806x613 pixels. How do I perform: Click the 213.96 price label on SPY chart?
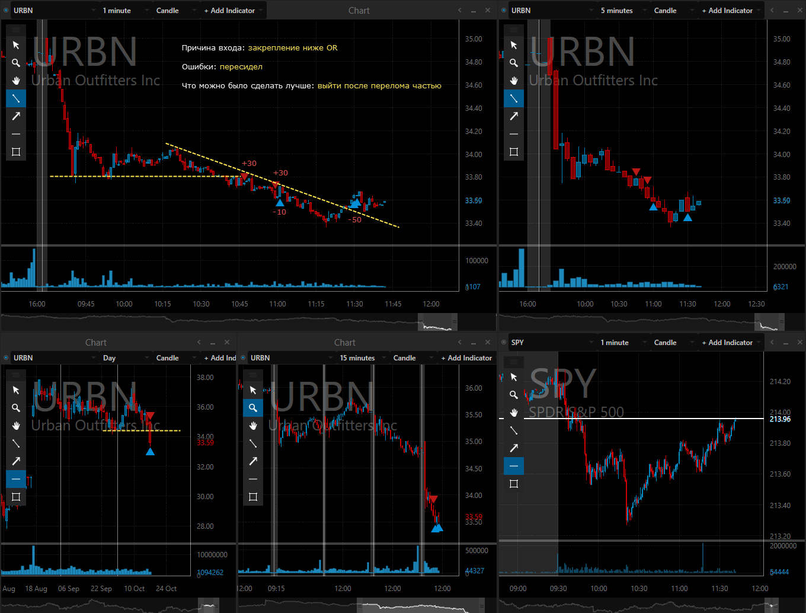780,419
